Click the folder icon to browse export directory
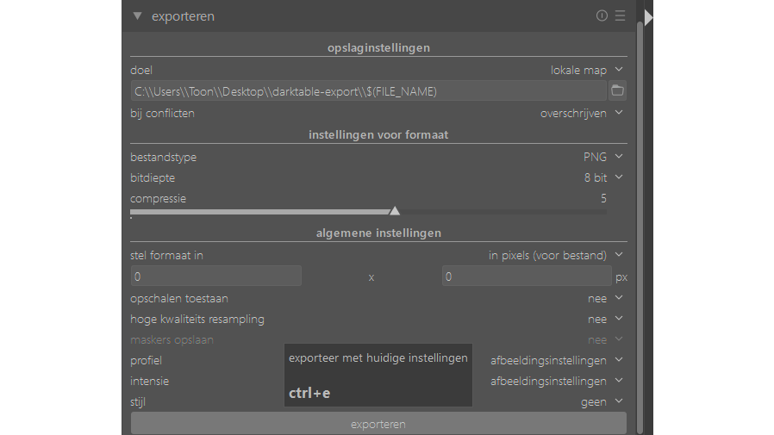 (x=617, y=90)
